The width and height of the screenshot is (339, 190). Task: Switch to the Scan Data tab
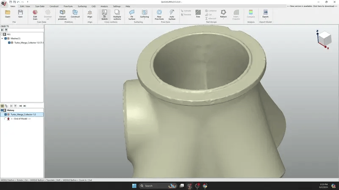40,6
